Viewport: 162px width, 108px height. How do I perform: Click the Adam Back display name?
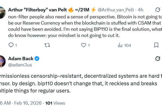point(21,59)
